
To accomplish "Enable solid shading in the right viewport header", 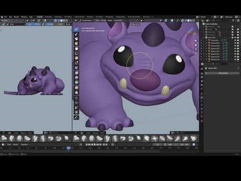I will pos(188,21).
